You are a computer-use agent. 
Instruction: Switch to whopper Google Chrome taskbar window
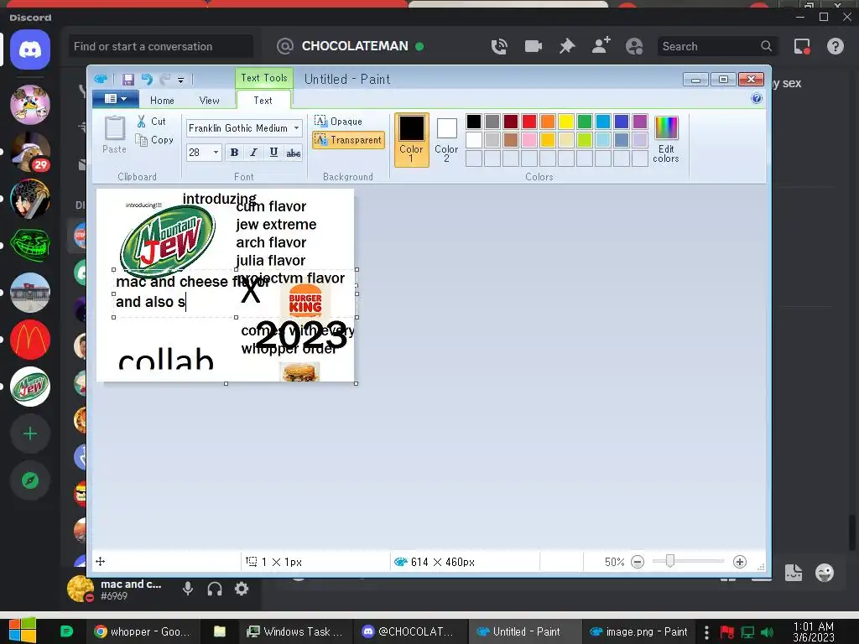coord(143,631)
